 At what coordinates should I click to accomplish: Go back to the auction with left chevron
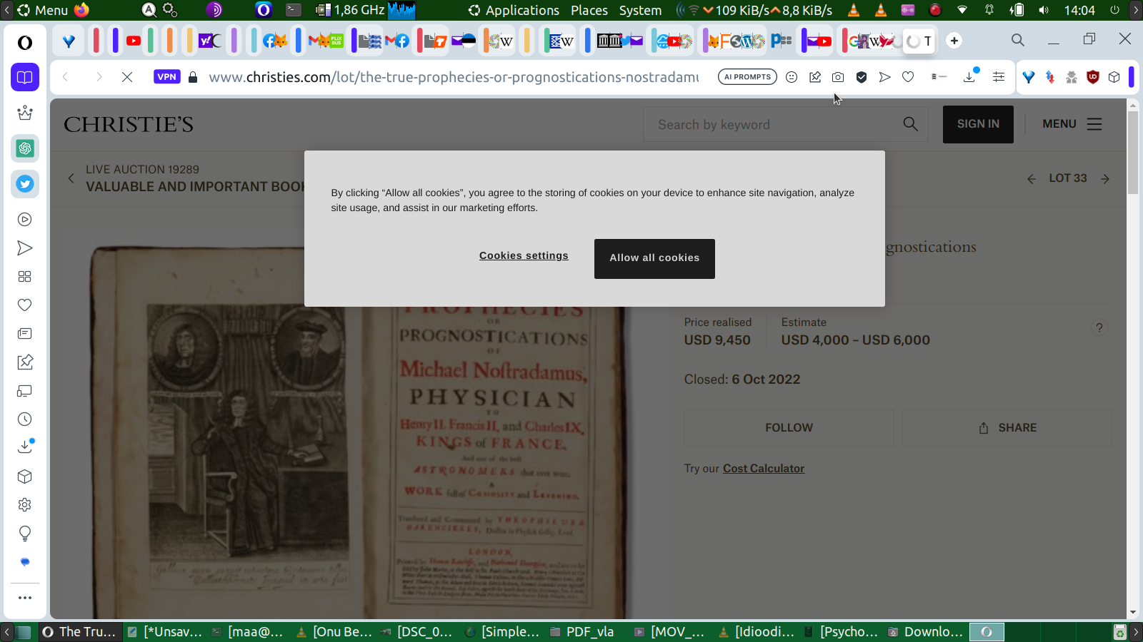[x=71, y=178]
